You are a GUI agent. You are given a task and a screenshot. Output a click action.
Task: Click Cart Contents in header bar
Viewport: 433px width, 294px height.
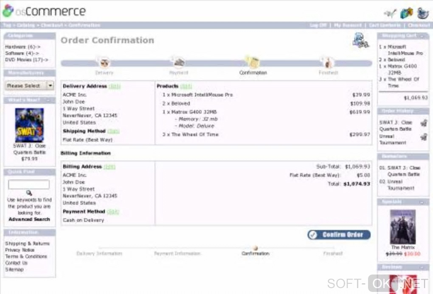pos(385,25)
